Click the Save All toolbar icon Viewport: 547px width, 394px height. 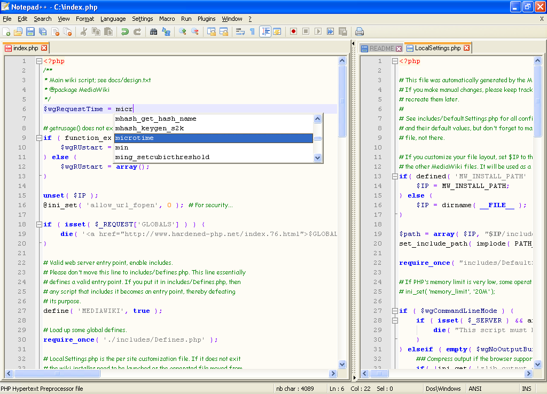(42, 31)
